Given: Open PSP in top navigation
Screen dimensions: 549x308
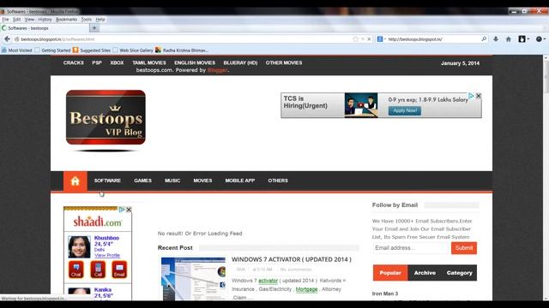Looking at the screenshot, I should tap(97, 62).
